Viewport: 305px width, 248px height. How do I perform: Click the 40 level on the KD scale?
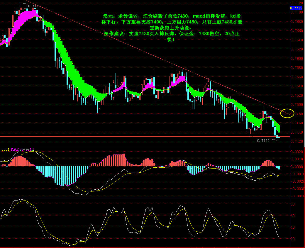coord(293,227)
